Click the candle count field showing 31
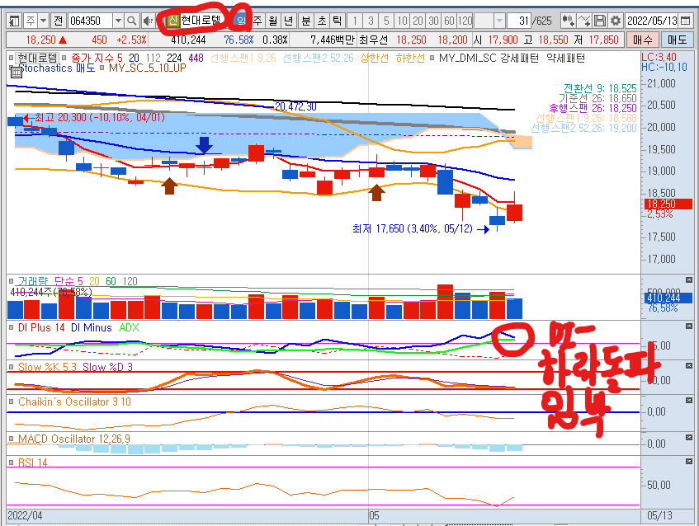The image size is (699, 526). tap(519, 21)
